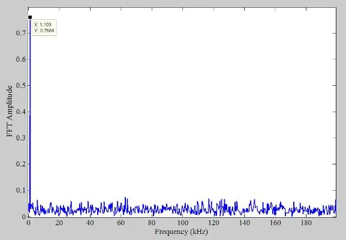Select the data tip box showing X: 1.109
346x240 pixels.
(44, 28)
